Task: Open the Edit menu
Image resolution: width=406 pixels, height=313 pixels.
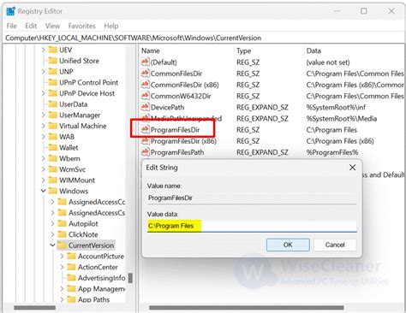Action: point(31,26)
